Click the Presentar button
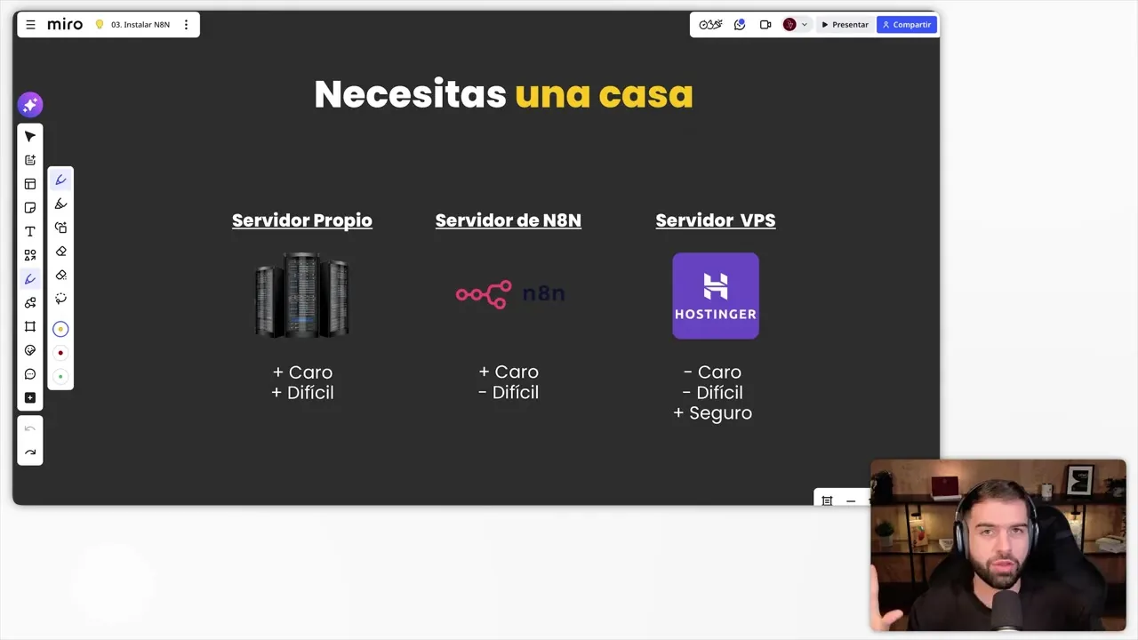 (x=845, y=25)
